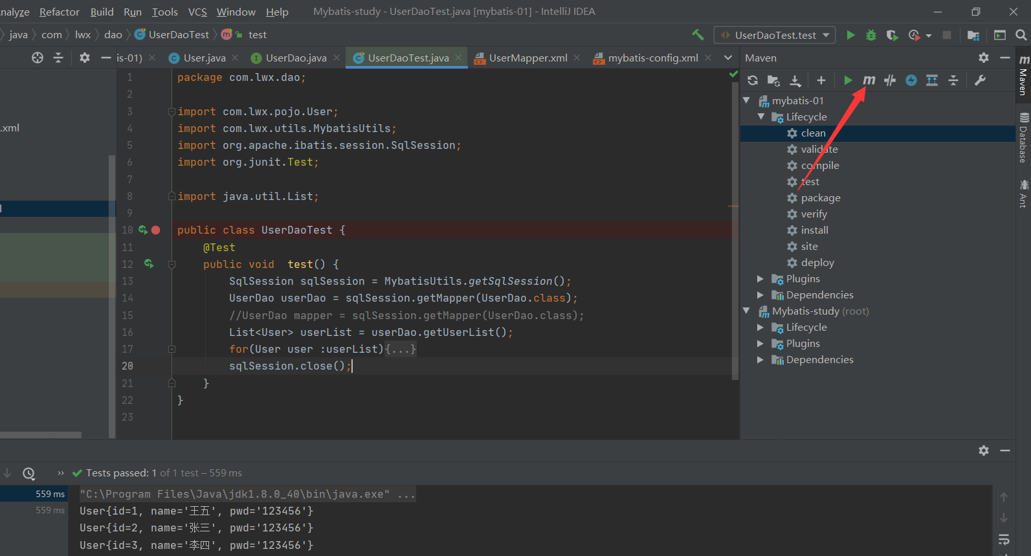Open Maven panel gear options
This screenshot has height=556, width=1031.
pyautogui.click(x=984, y=58)
